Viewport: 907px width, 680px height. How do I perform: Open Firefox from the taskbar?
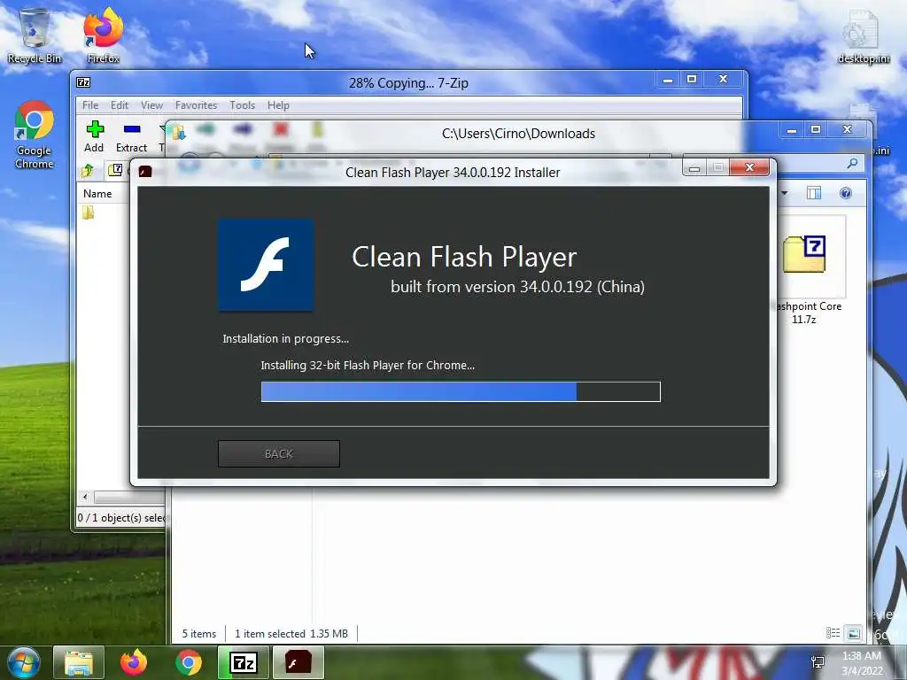[x=134, y=662]
